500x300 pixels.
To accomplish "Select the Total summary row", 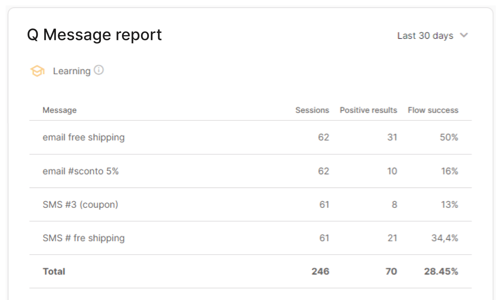I will 250,271.
